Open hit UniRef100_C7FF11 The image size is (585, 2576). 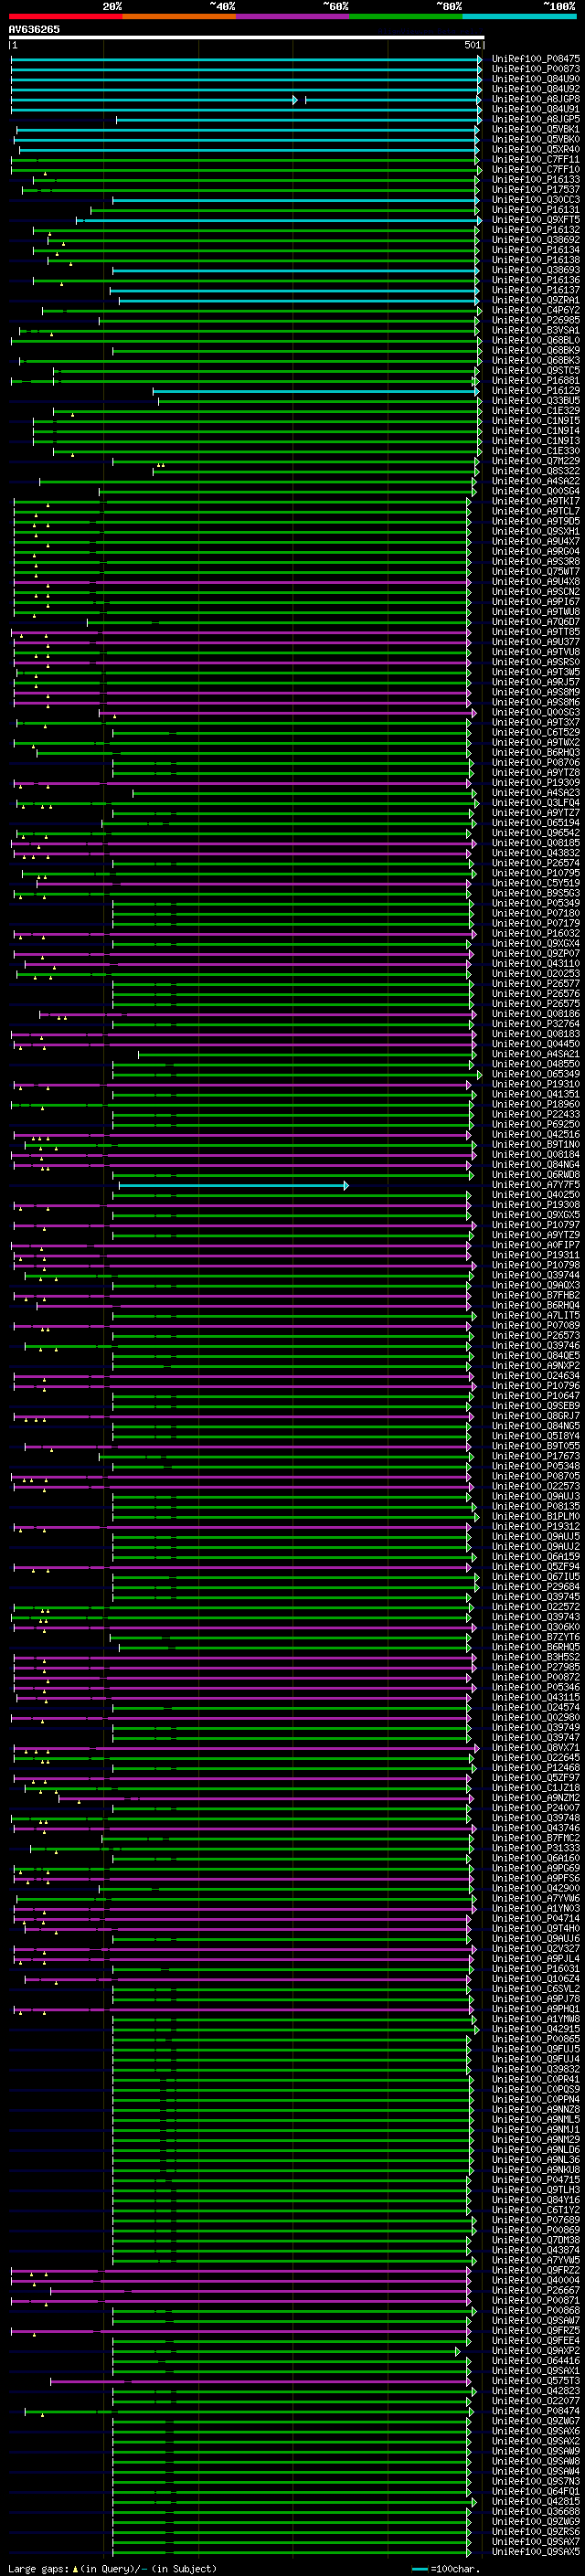pos(536,159)
